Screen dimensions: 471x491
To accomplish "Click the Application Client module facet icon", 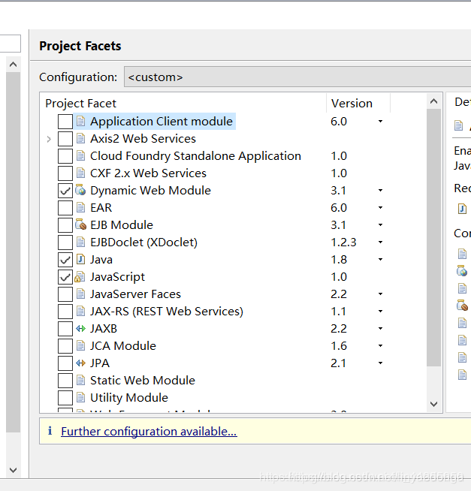I will point(81,121).
